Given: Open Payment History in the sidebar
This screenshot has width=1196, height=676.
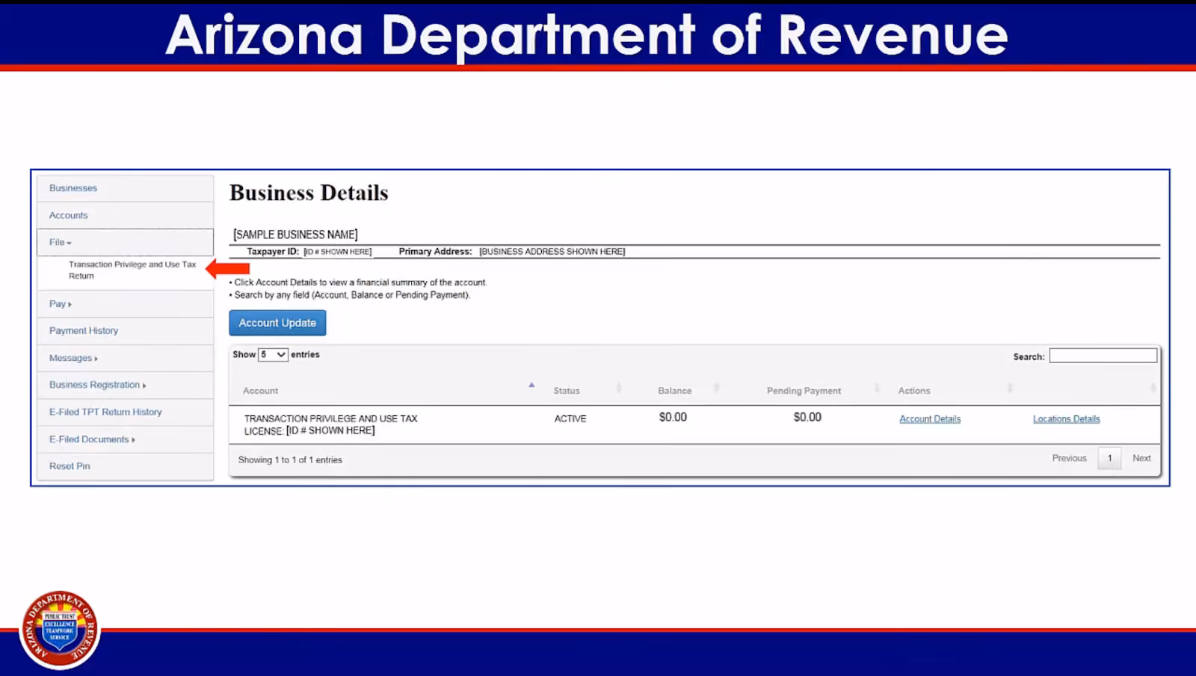Looking at the screenshot, I should pos(84,331).
